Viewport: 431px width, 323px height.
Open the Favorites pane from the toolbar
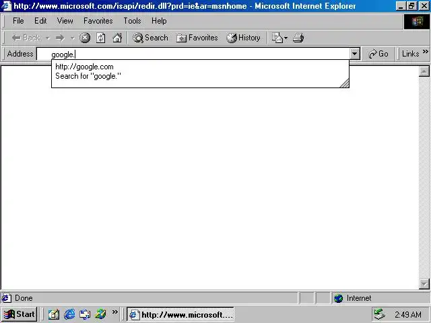197,38
